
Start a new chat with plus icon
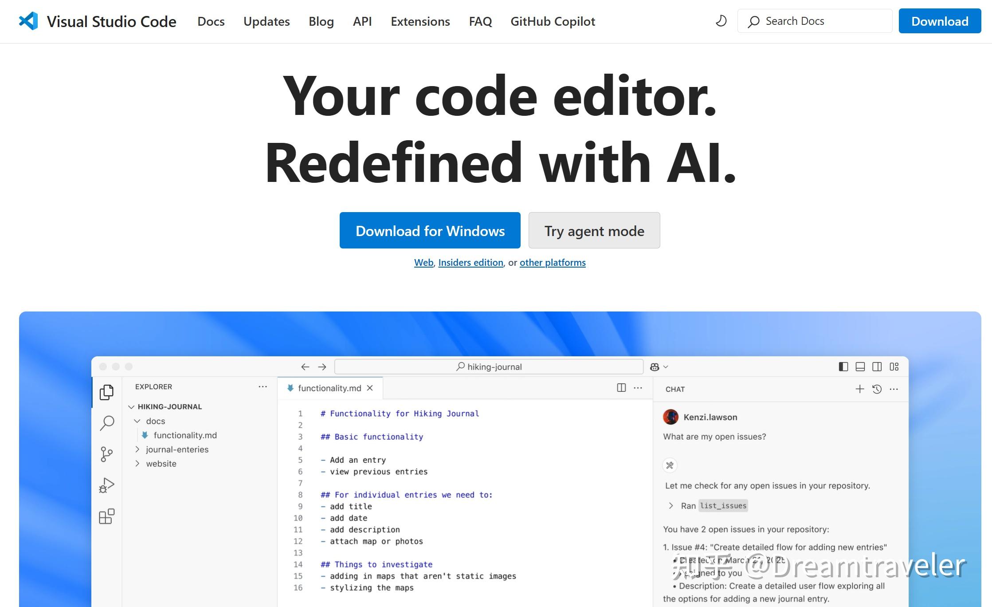pos(859,389)
